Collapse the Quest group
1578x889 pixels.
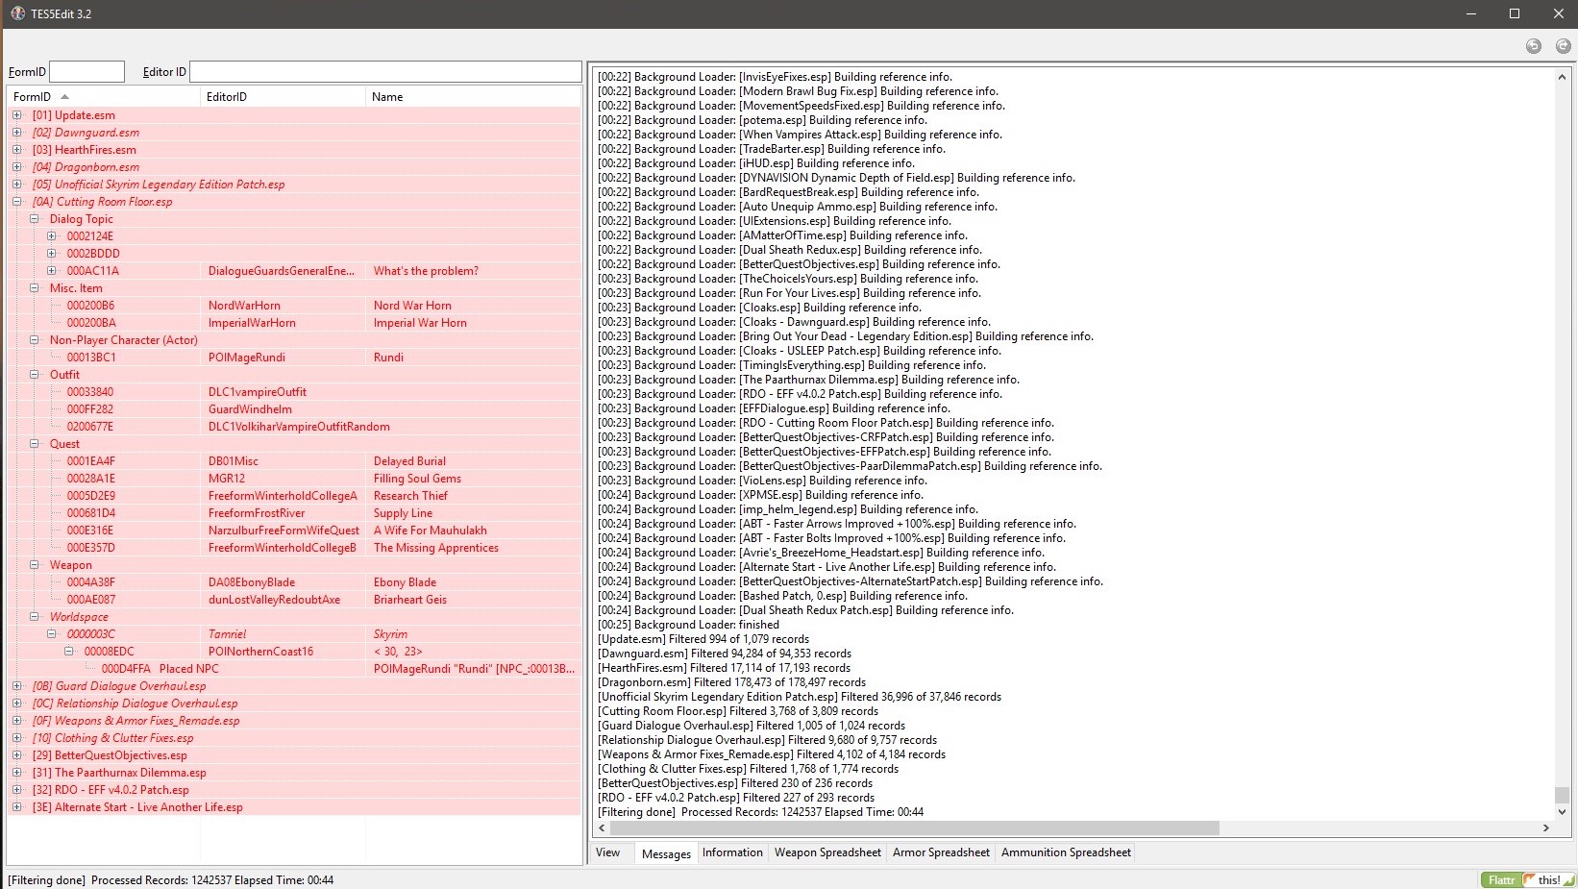coord(35,444)
